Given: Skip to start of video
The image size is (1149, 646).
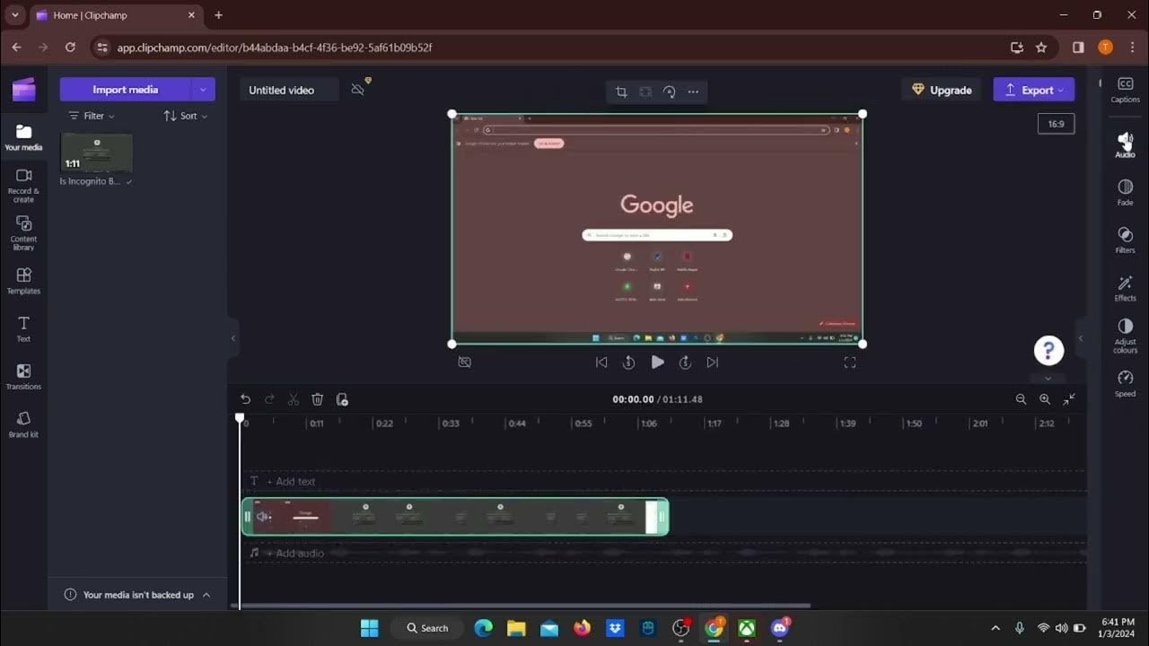Looking at the screenshot, I should pyautogui.click(x=601, y=362).
